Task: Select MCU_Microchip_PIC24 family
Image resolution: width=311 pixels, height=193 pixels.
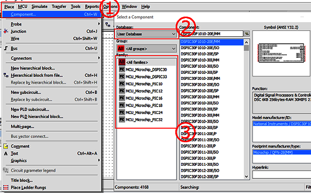Action: tap(146, 113)
